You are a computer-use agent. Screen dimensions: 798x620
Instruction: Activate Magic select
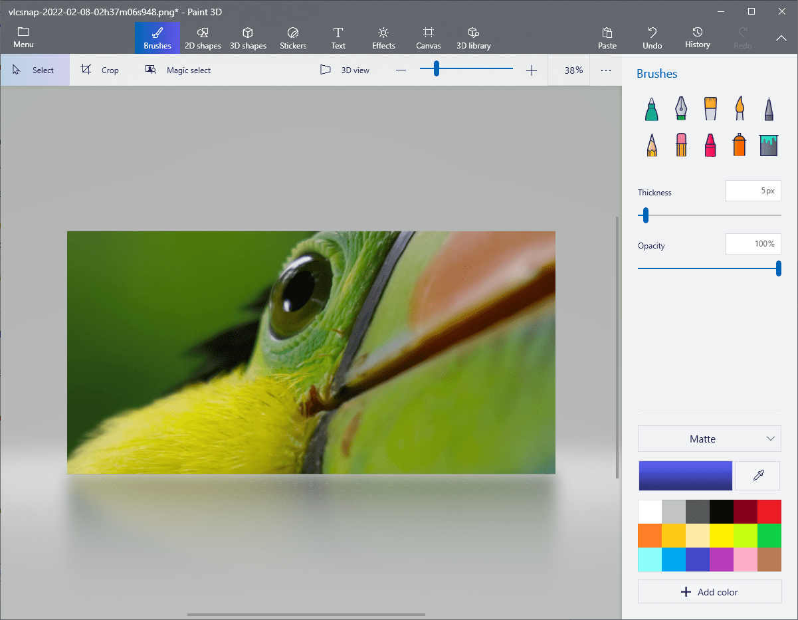178,70
